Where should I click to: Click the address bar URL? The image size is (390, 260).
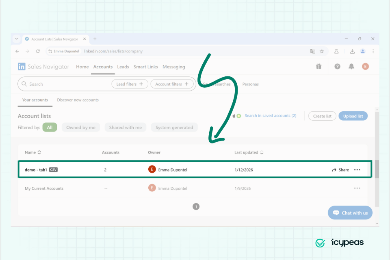pyautogui.click(x=113, y=51)
